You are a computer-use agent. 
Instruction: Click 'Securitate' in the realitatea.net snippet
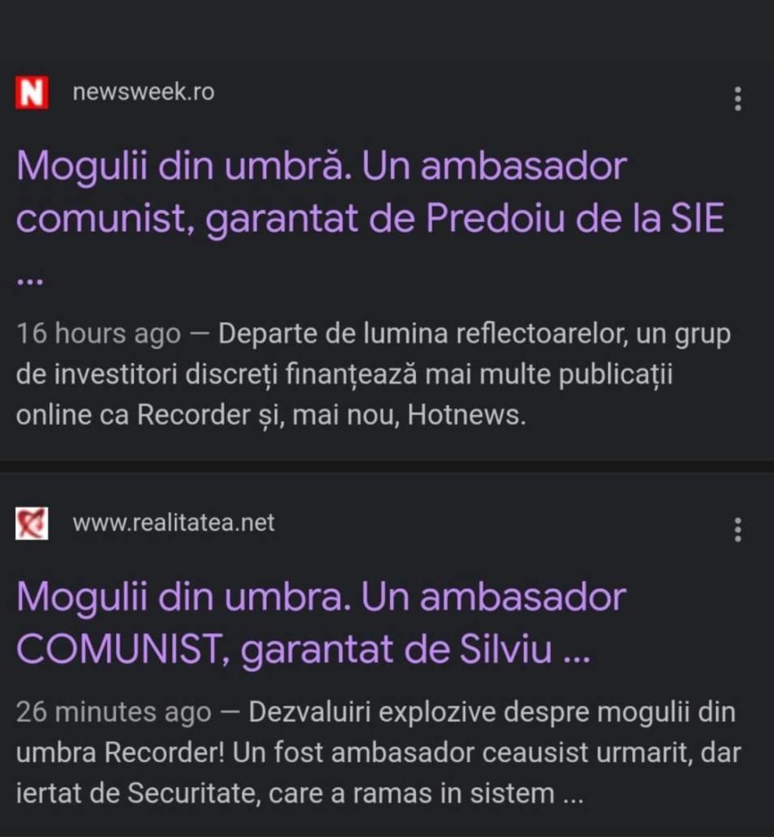[195, 793]
